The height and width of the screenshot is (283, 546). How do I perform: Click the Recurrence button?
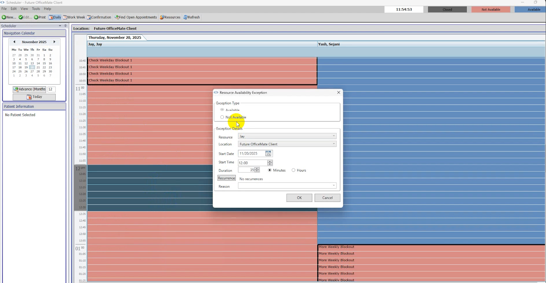click(227, 178)
